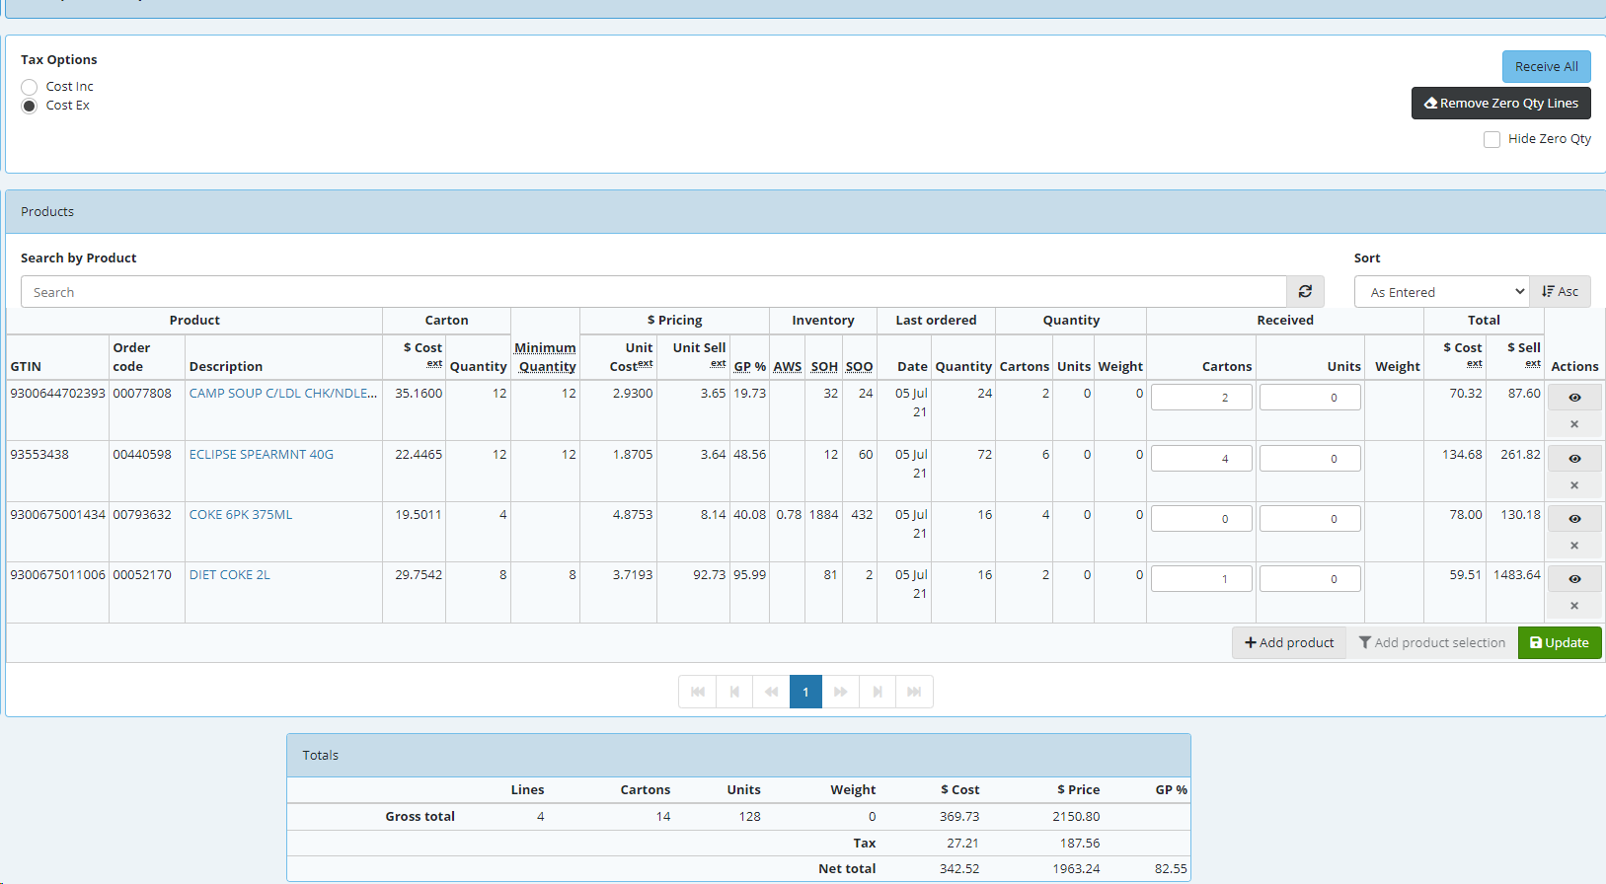This screenshot has width=1606, height=884.
Task: Delete the DIET COKE 2L line
Action: point(1574,606)
